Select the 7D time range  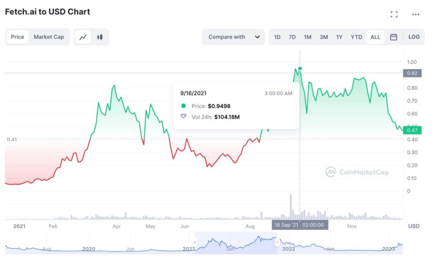click(292, 37)
